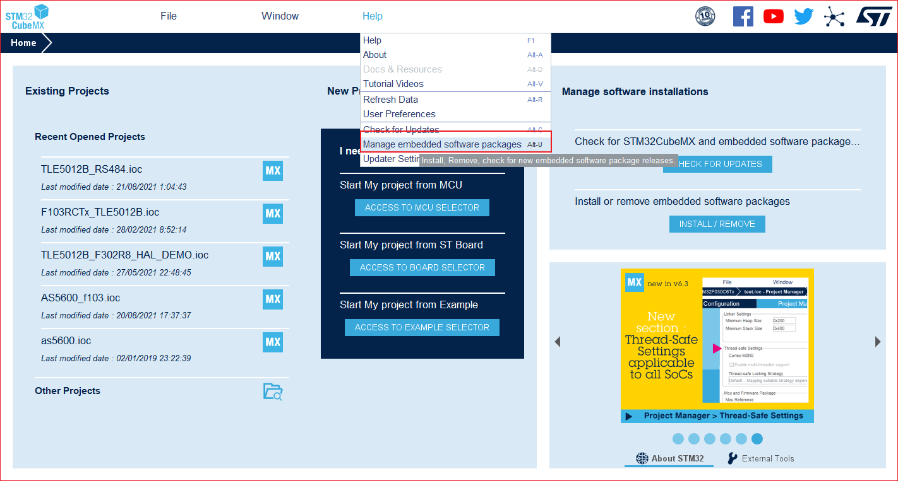Open TLE5012B_RS484.ioc via its MX icon
898x481 pixels.
[x=273, y=171]
